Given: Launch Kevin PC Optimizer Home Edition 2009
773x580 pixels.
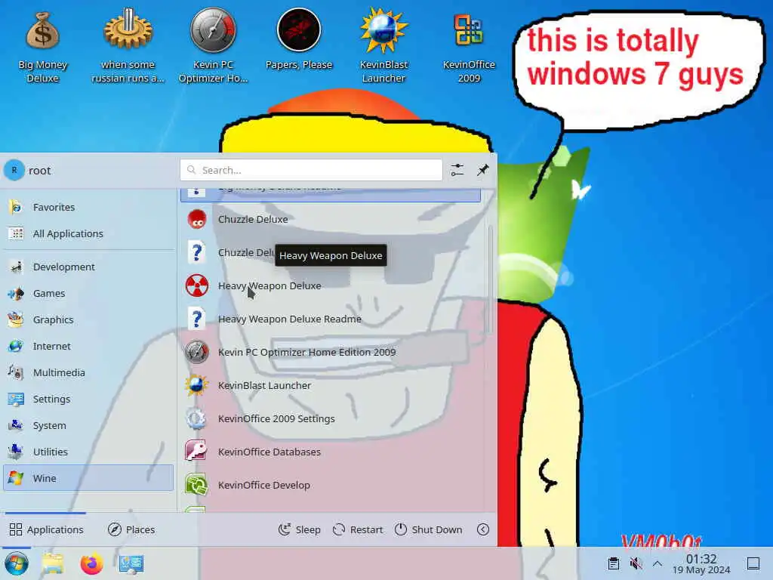Looking at the screenshot, I should tap(331, 352).
